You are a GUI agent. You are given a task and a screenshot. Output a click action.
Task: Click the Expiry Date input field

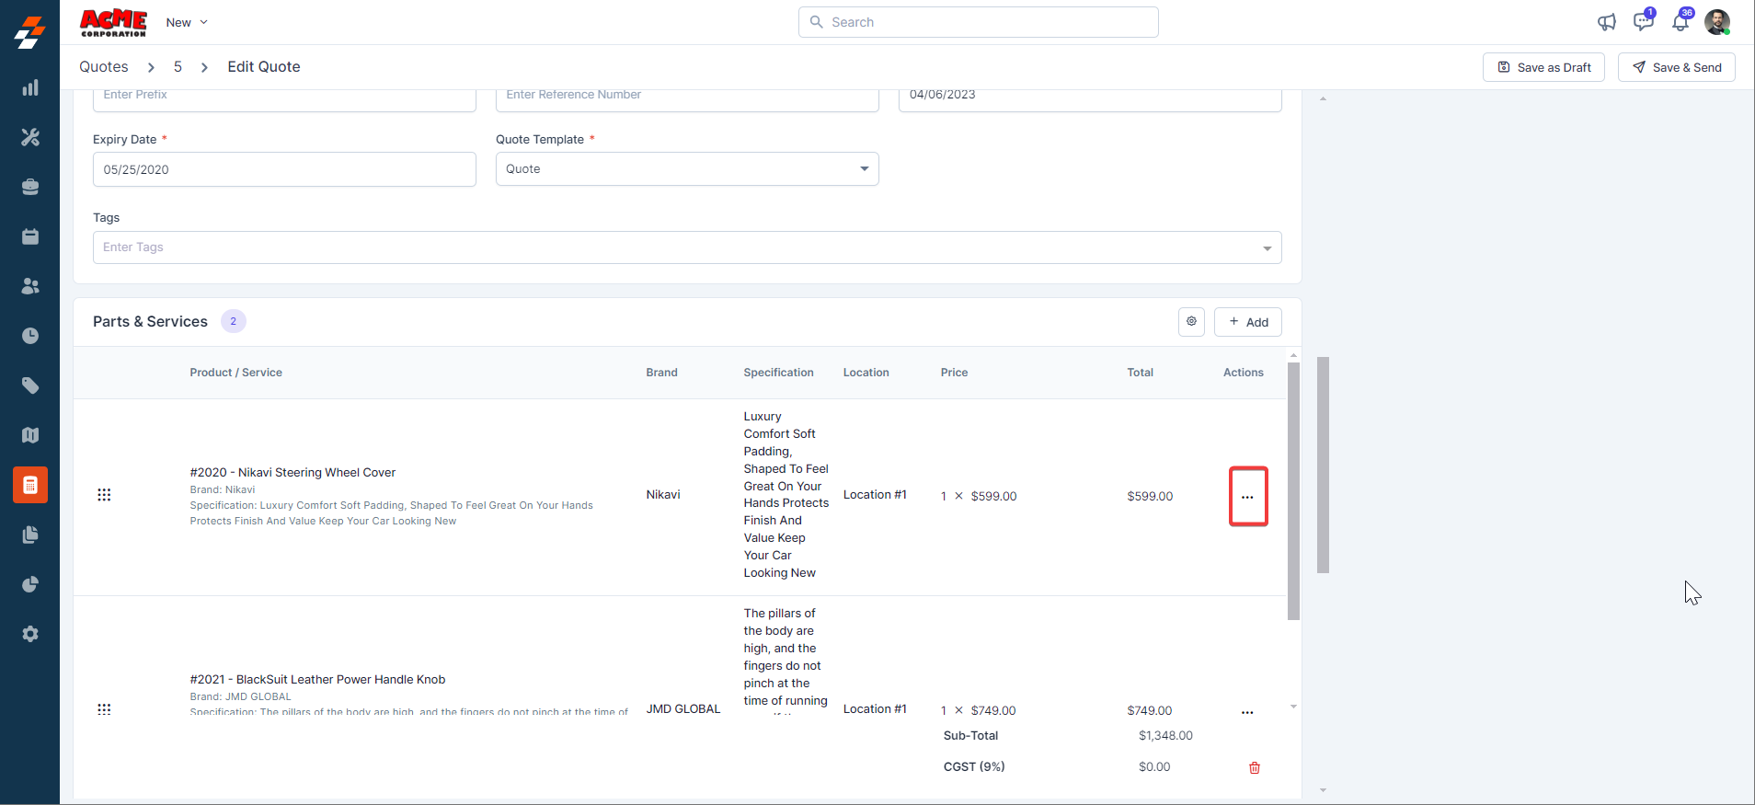coord(284,169)
